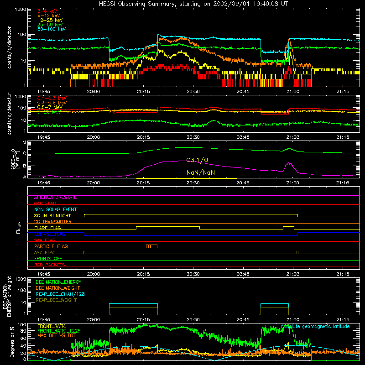This screenshot has height=365, width=365.
Task: Select the 6-12 keV legend label
Action: pos(49,16)
